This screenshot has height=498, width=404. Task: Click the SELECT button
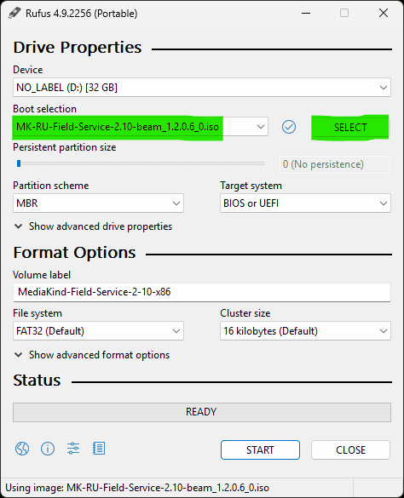coord(350,128)
